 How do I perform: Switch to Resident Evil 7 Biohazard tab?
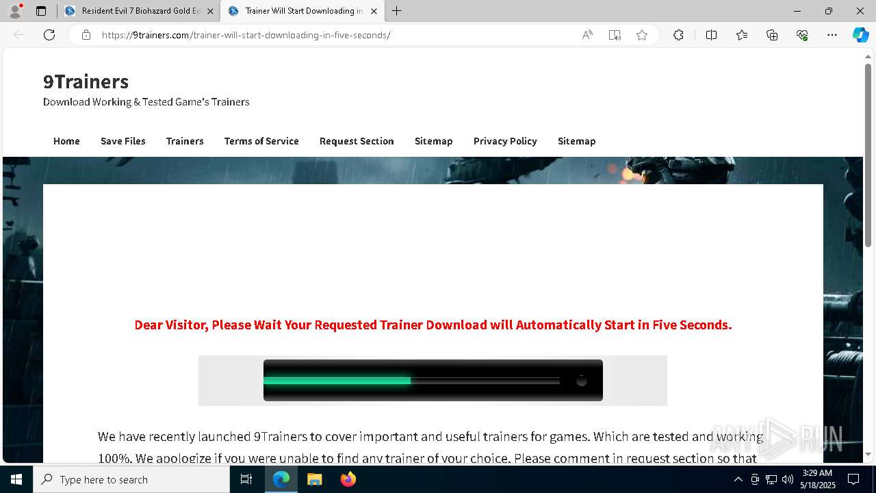coord(140,11)
